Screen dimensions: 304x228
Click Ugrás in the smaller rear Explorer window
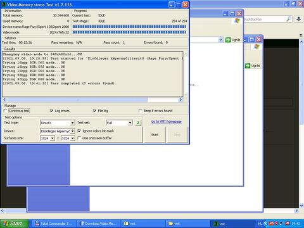(x=253, y=66)
